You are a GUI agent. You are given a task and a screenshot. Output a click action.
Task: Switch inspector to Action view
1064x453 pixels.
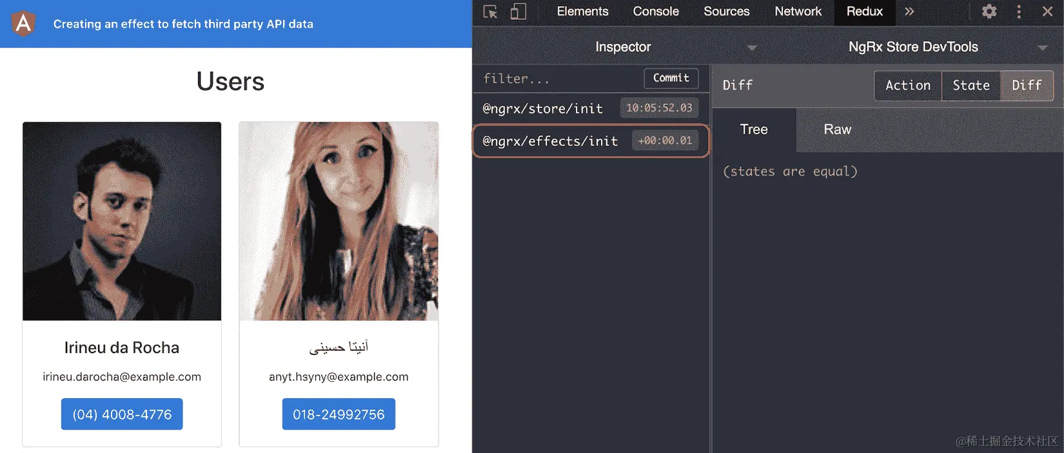pos(908,85)
